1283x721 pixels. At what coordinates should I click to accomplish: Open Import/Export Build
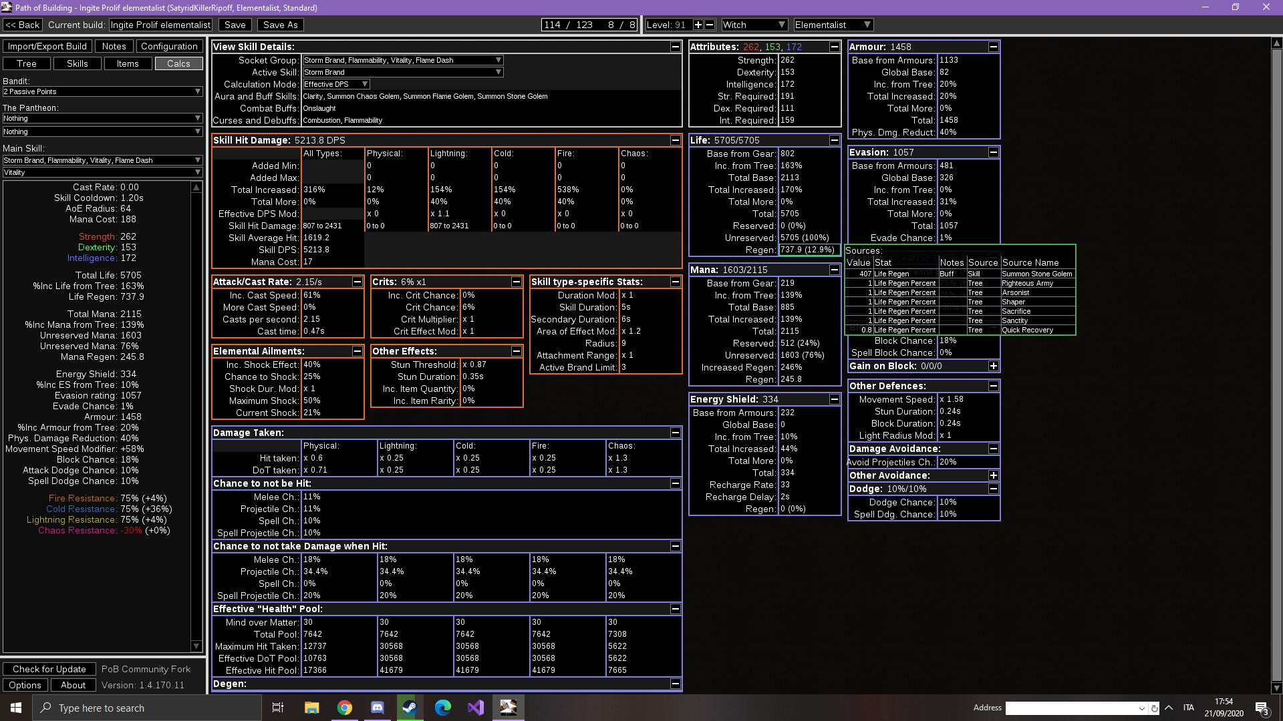[x=47, y=46]
